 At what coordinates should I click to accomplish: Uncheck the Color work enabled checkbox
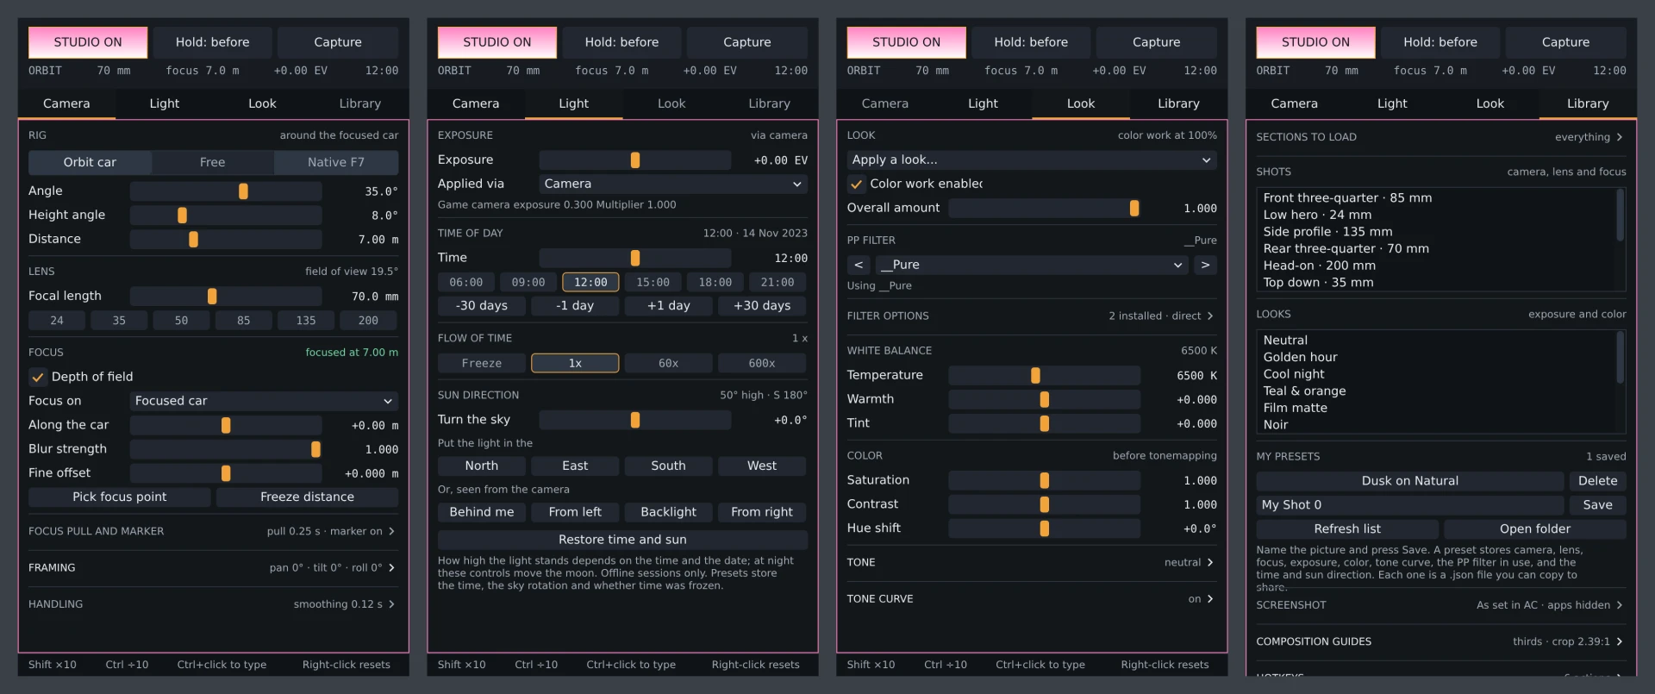856,184
